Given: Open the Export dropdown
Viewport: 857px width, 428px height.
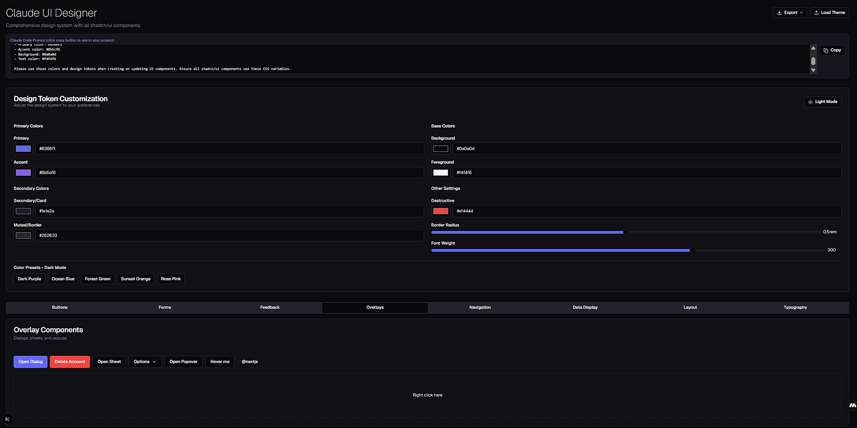Looking at the screenshot, I should coord(790,12).
